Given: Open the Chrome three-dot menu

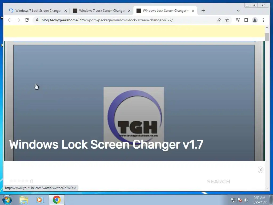Looking at the screenshot, I should (x=263, y=20).
